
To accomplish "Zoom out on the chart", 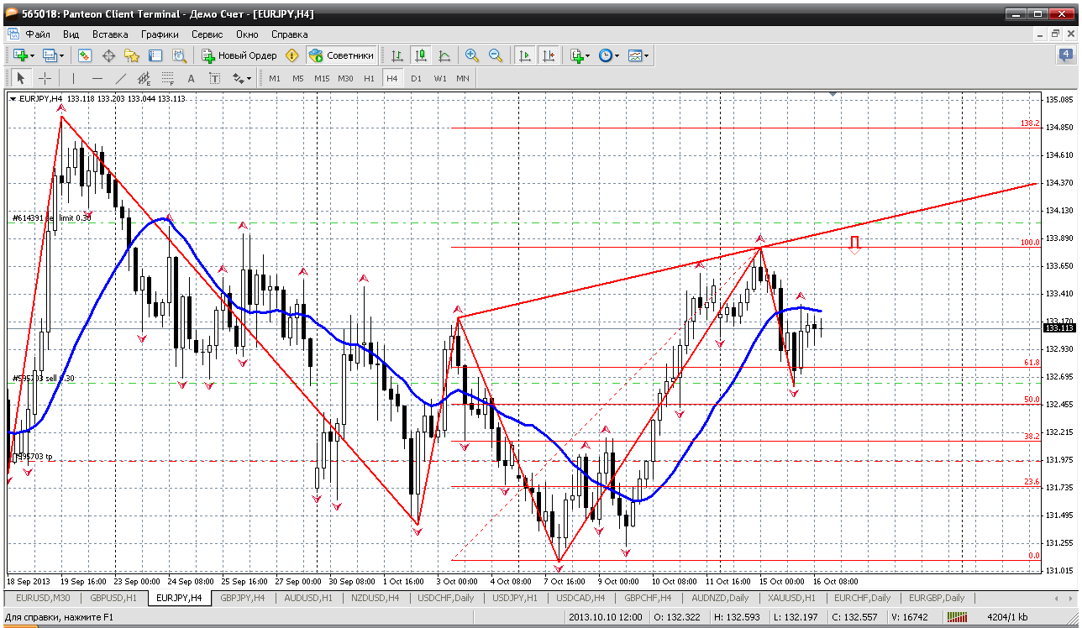I will 496,55.
